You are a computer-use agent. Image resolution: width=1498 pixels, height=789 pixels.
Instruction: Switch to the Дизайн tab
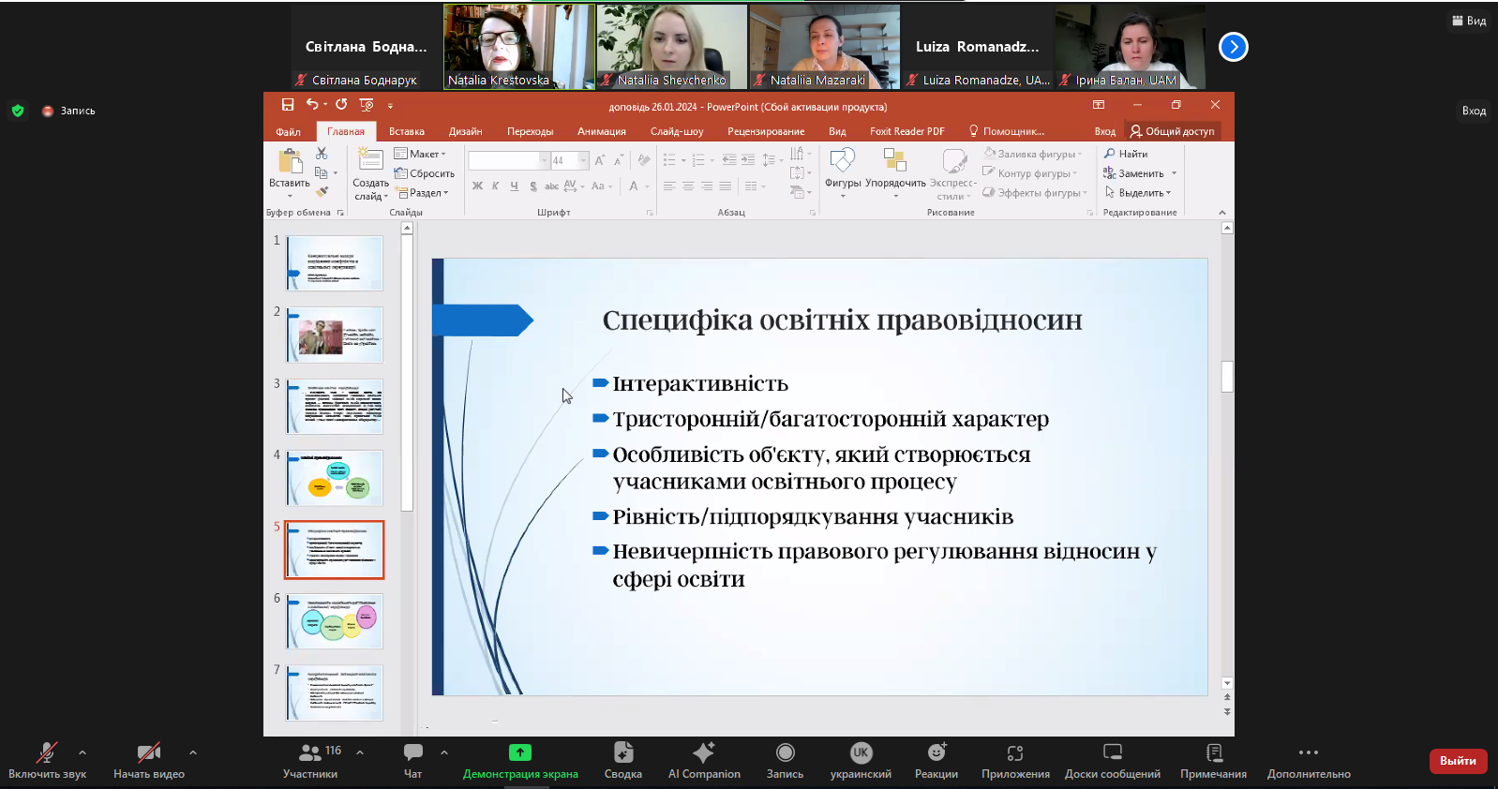click(x=465, y=131)
